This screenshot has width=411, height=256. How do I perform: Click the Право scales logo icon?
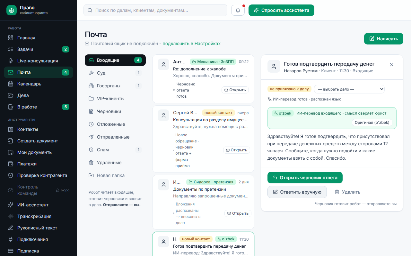(x=12, y=10)
